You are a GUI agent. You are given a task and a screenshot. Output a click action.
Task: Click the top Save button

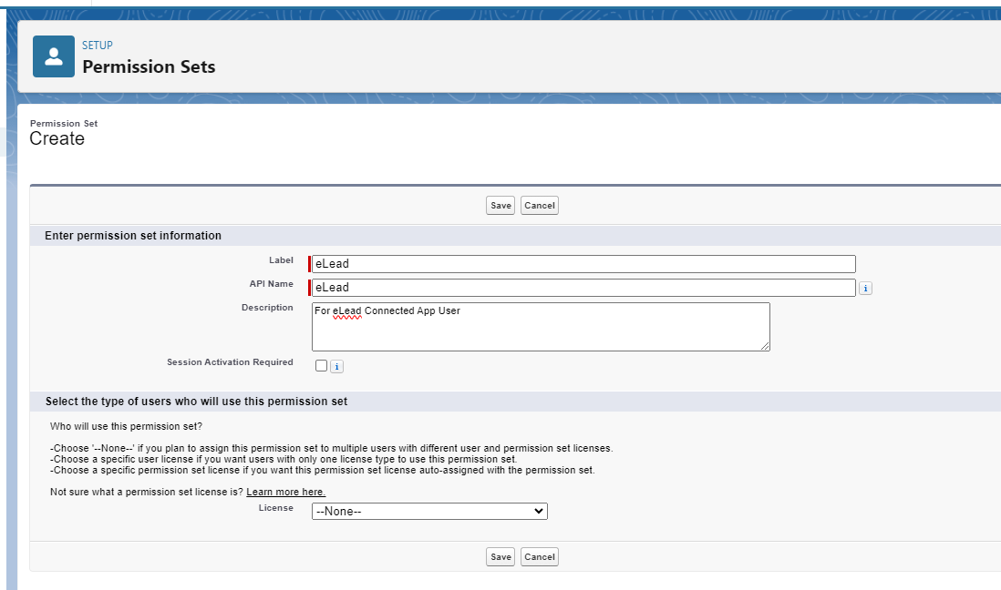[x=500, y=205]
